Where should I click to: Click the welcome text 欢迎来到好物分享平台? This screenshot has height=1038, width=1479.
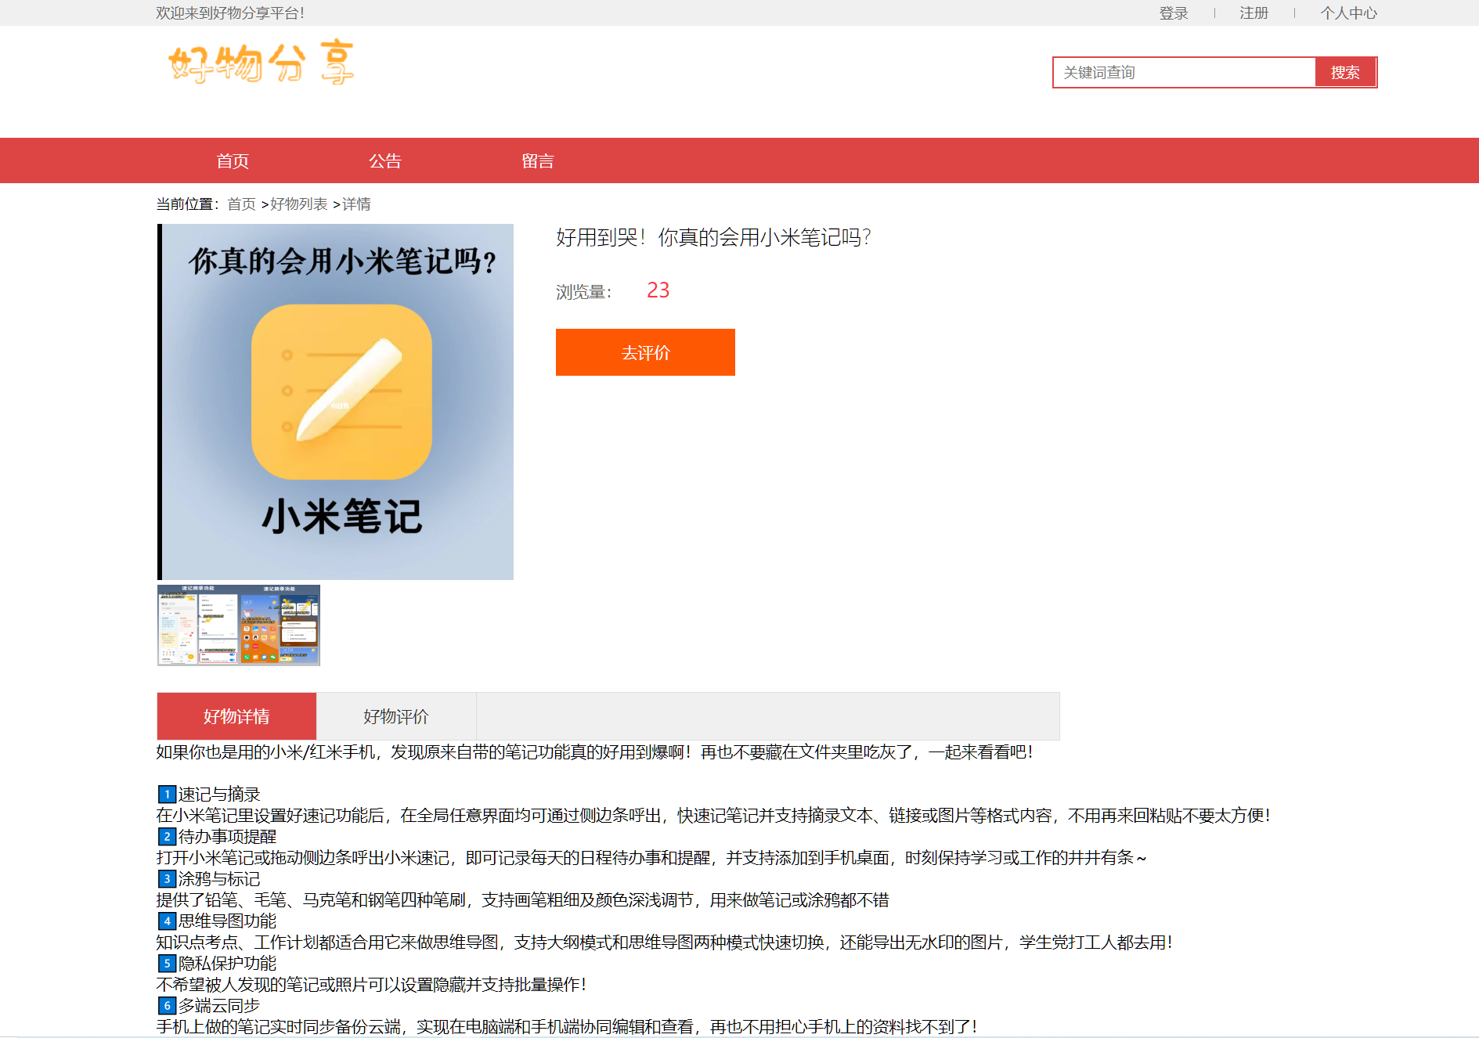229,13
